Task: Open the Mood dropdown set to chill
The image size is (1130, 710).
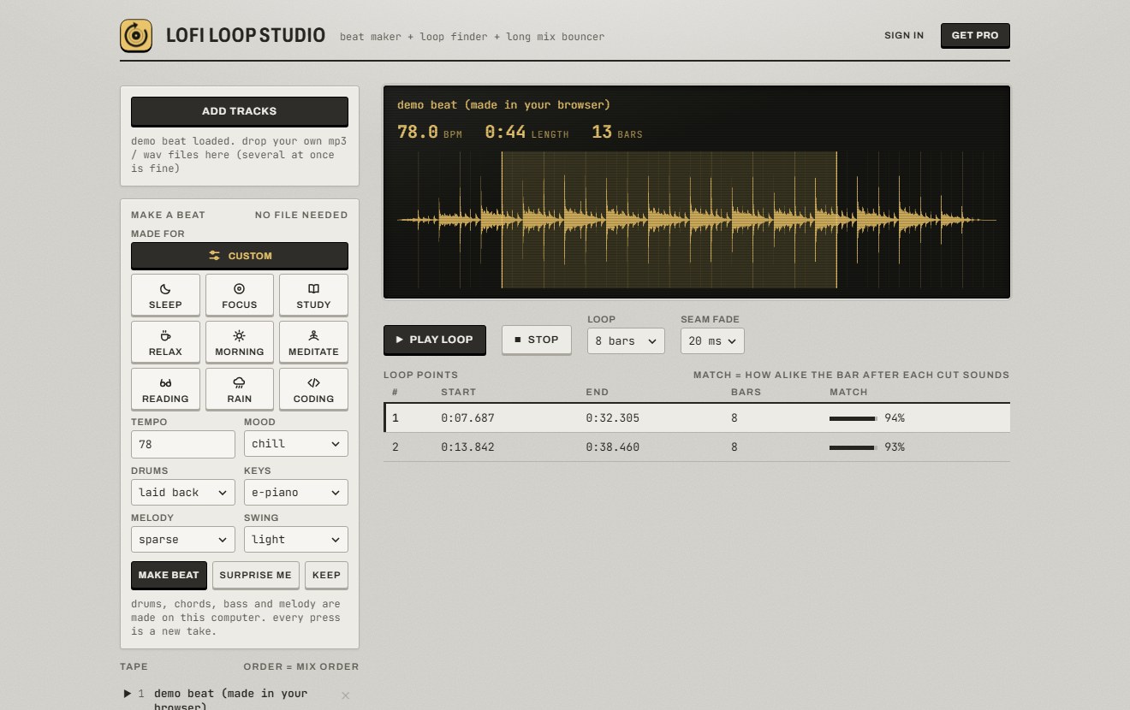Action: coord(296,444)
